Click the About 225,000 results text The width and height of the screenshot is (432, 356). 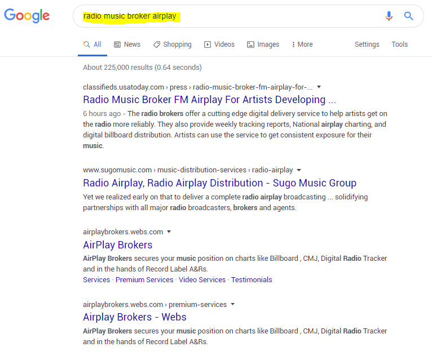[x=142, y=68]
